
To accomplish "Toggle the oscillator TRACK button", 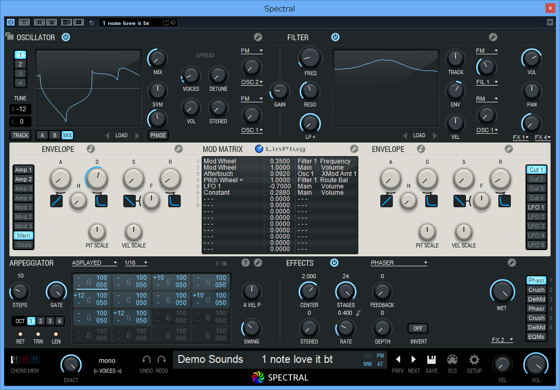I will [20, 135].
